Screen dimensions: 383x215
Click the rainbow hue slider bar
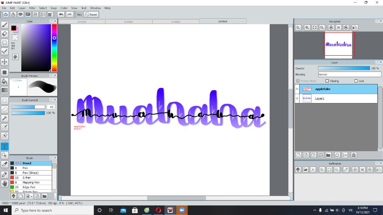pyautogui.click(x=54, y=47)
